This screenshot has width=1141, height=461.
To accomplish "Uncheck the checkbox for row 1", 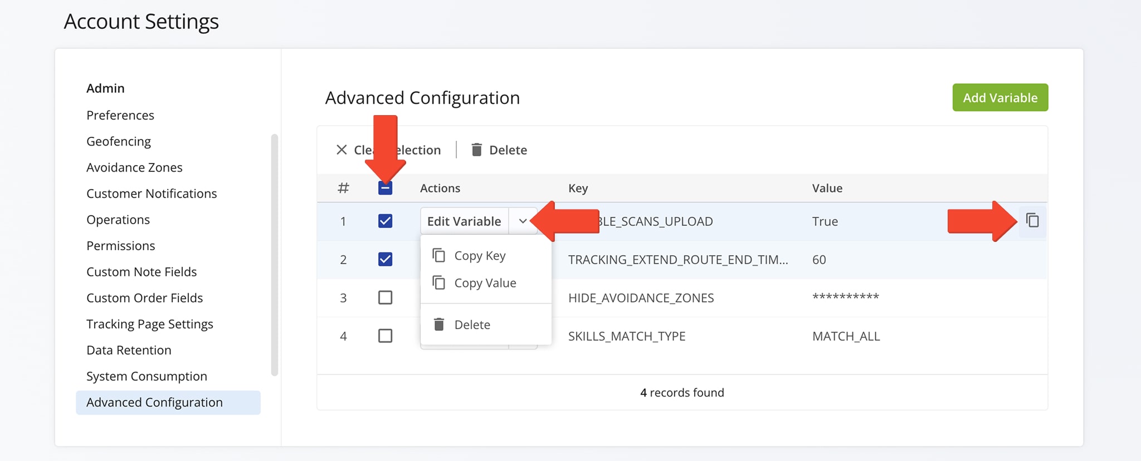I will point(385,221).
